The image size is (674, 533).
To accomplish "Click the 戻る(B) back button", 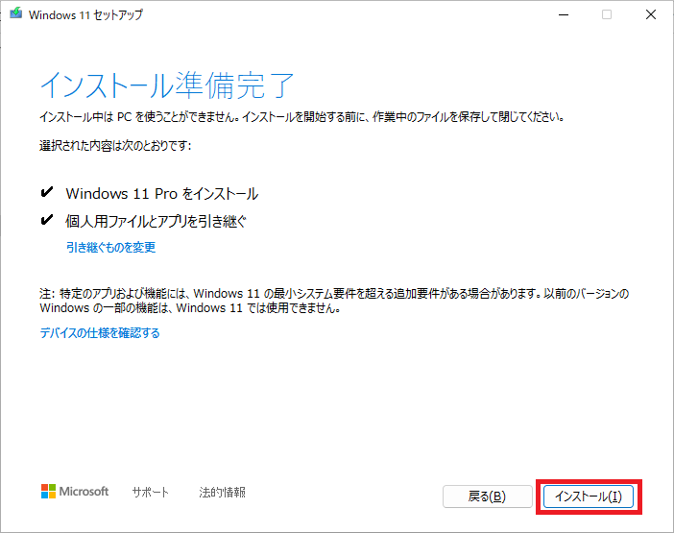I will 487,497.
